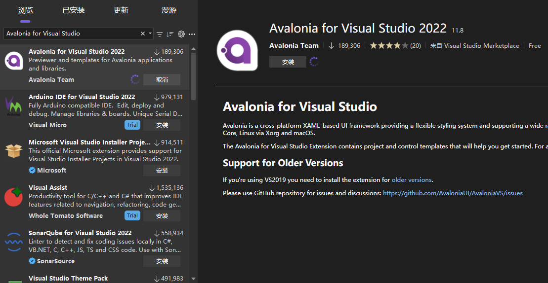Click the Visual Micro publisher name
548x283 pixels.
click(x=47, y=125)
